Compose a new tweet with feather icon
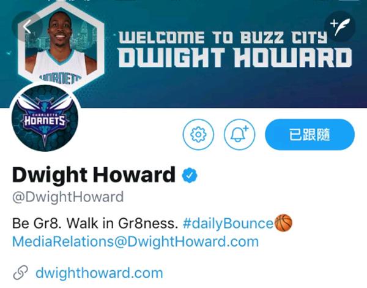Screen dimensions: 367x288 (340, 26)
